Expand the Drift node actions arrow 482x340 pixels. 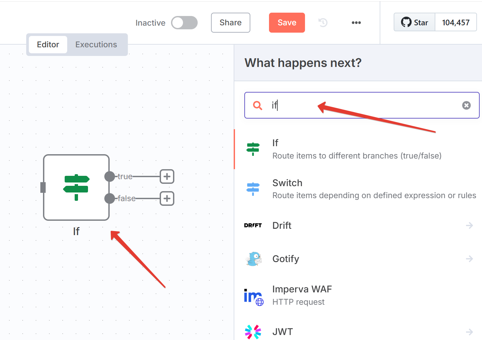point(469,225)
